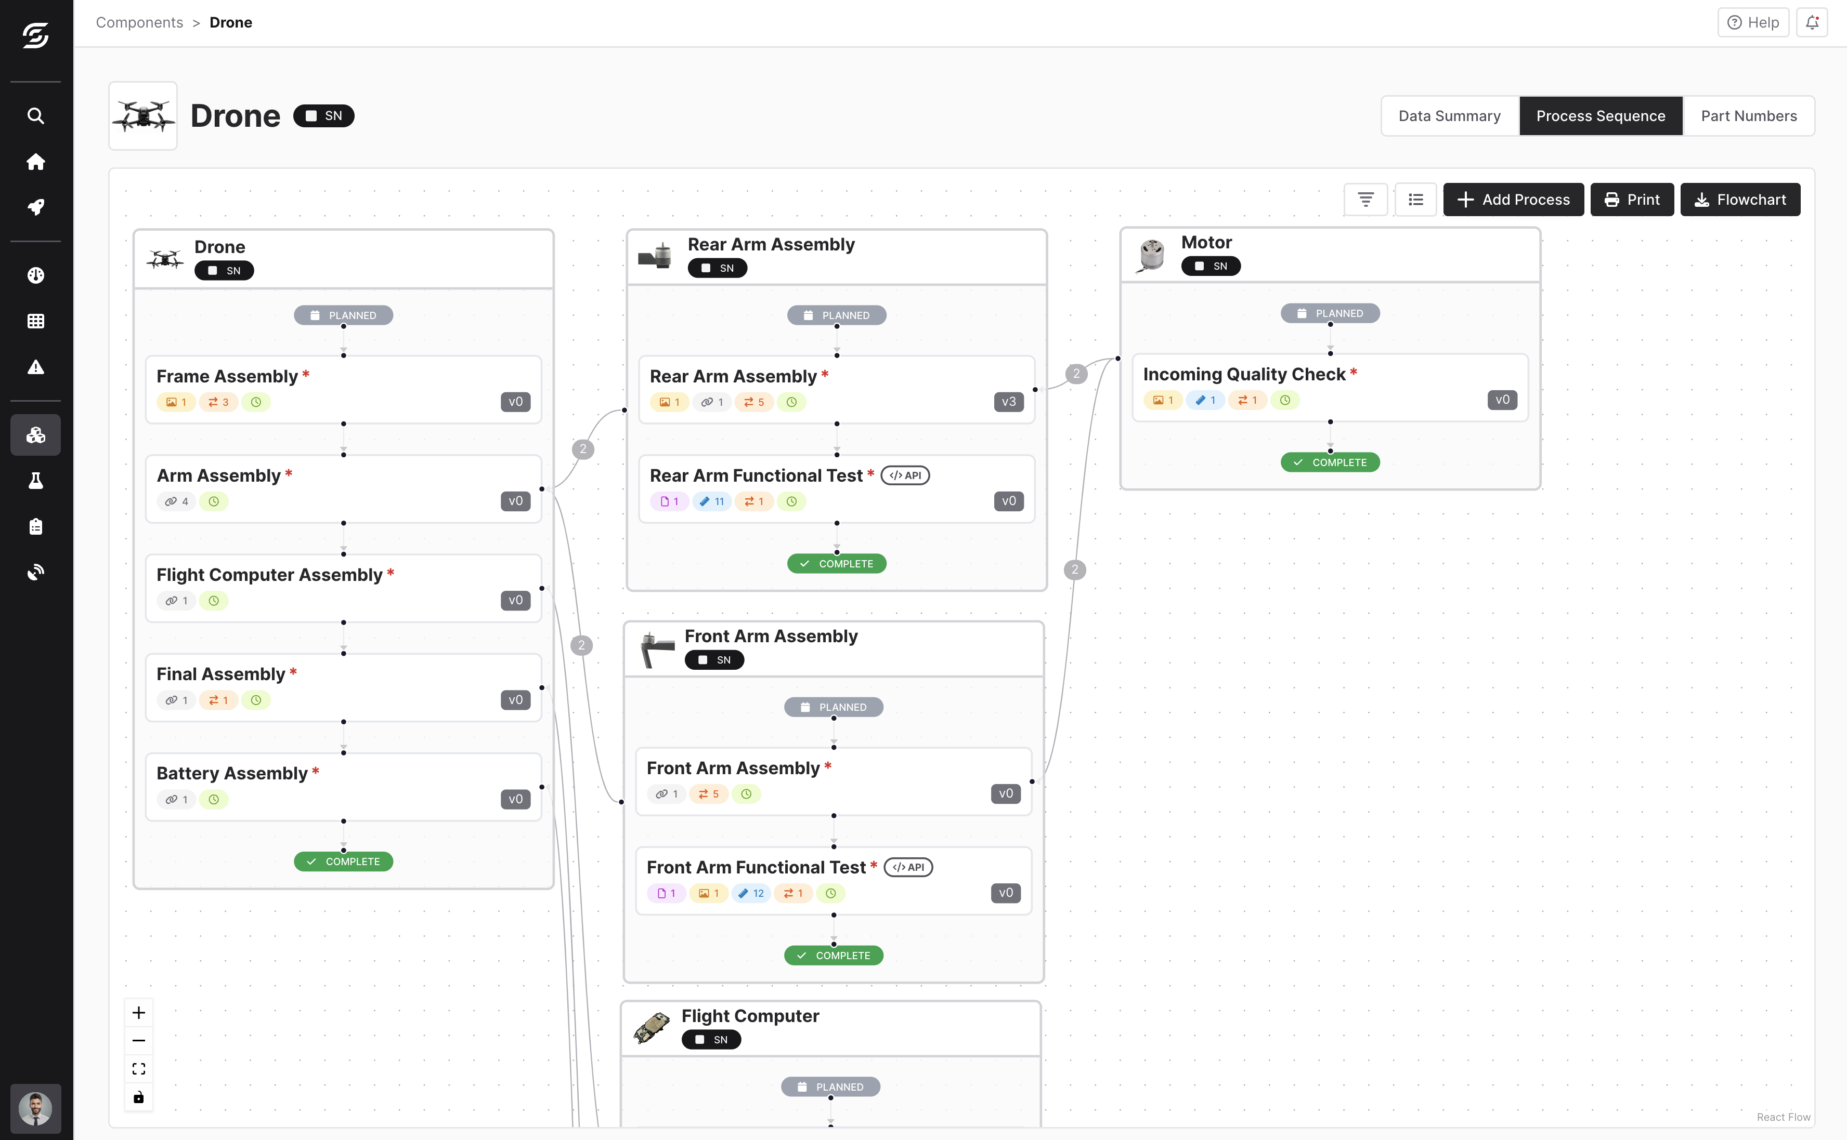Viewport: 1847px width, 1140px height.
Task: Open the table grid sidebar icon
Action: [35, 321]
